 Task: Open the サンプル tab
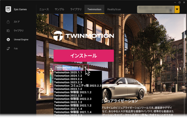59,9
